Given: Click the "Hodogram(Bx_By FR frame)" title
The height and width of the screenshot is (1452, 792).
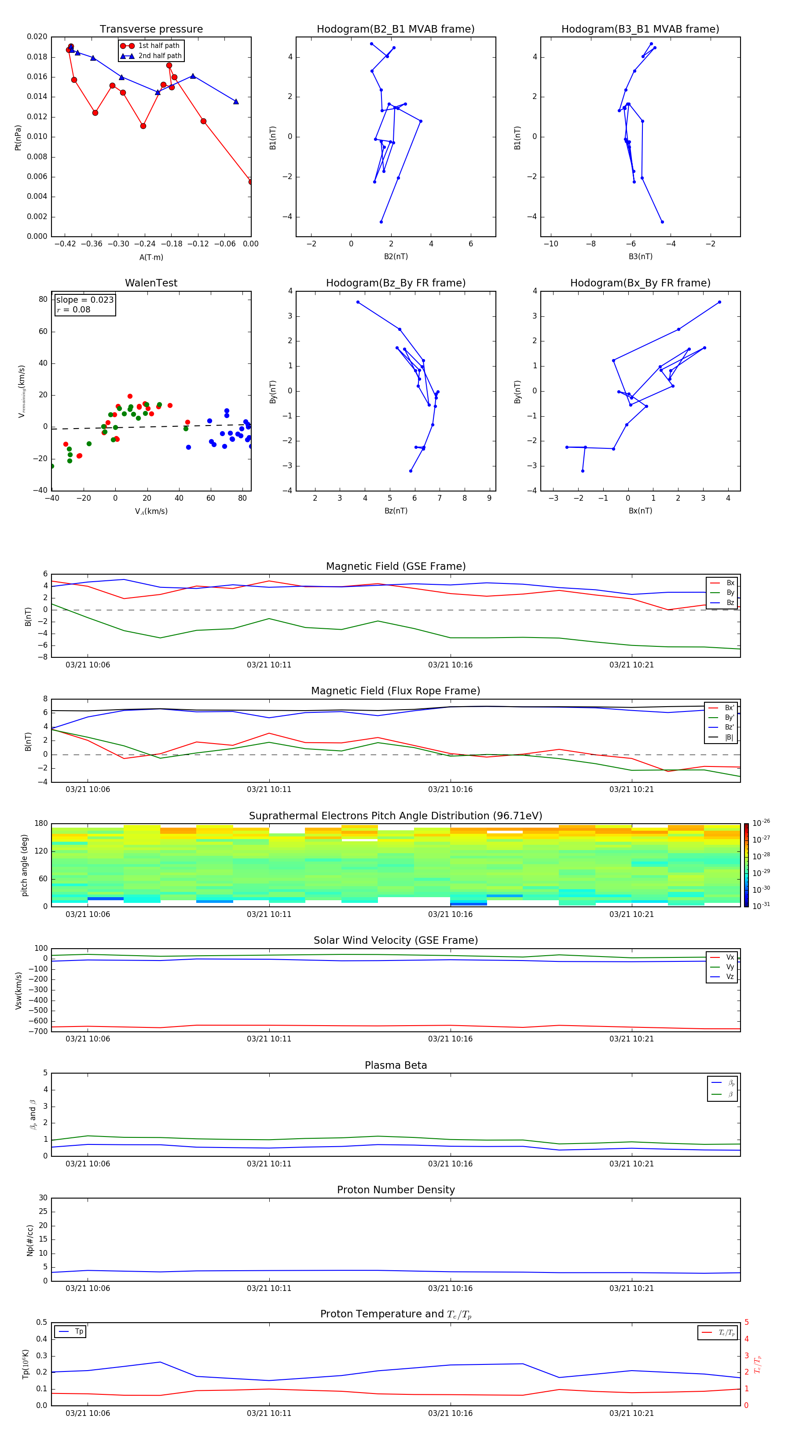Looking at the screenshot, I should pos(640,283).
